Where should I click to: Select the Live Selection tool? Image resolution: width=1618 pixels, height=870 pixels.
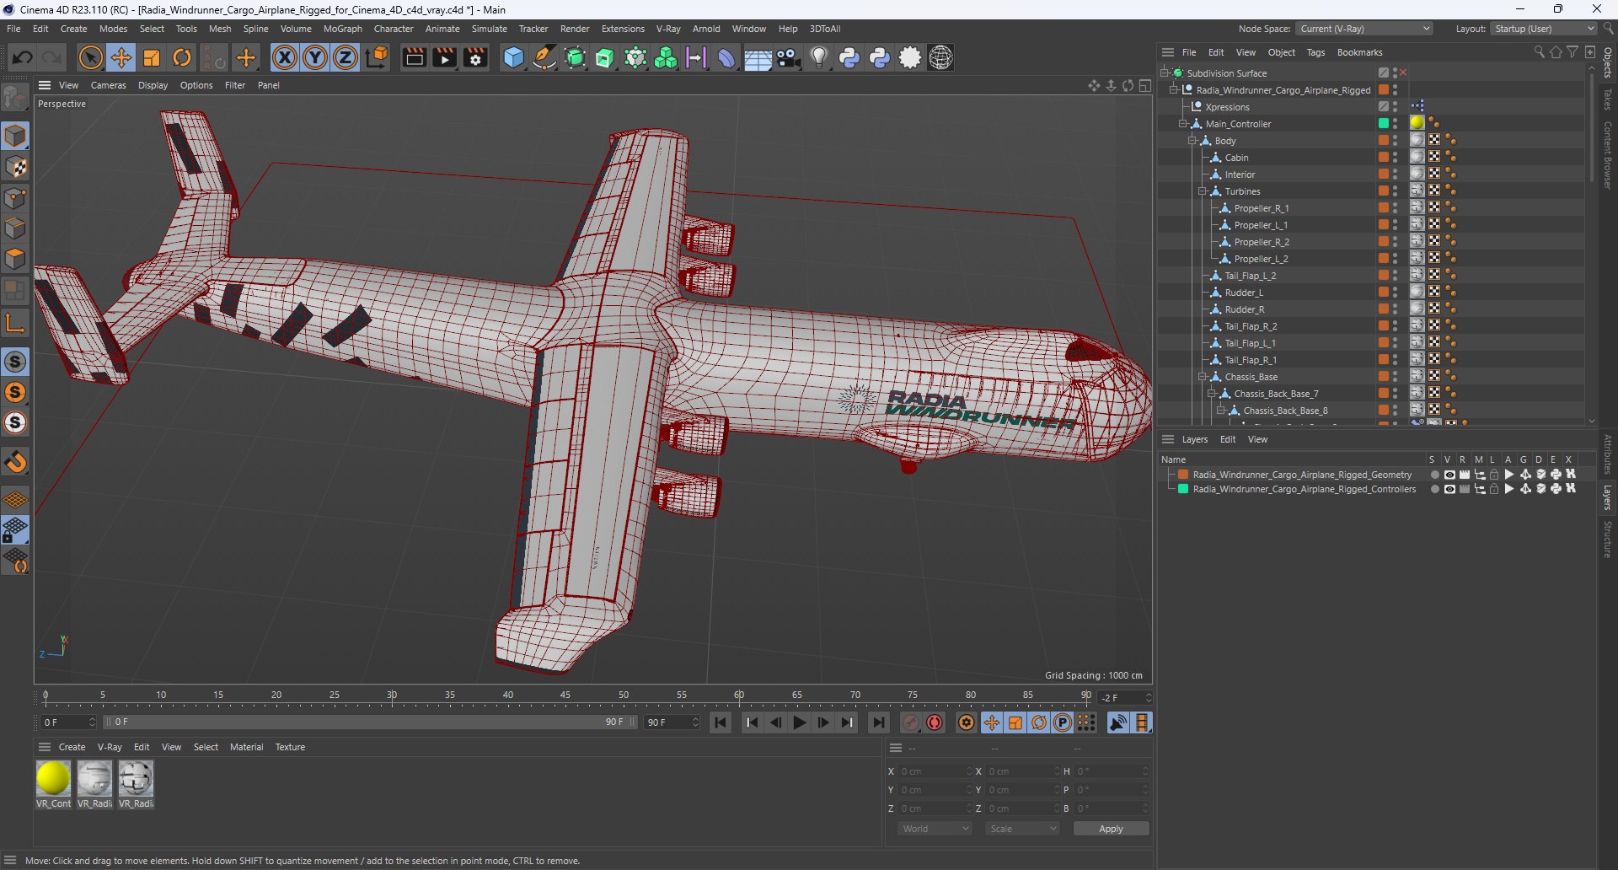90,57
